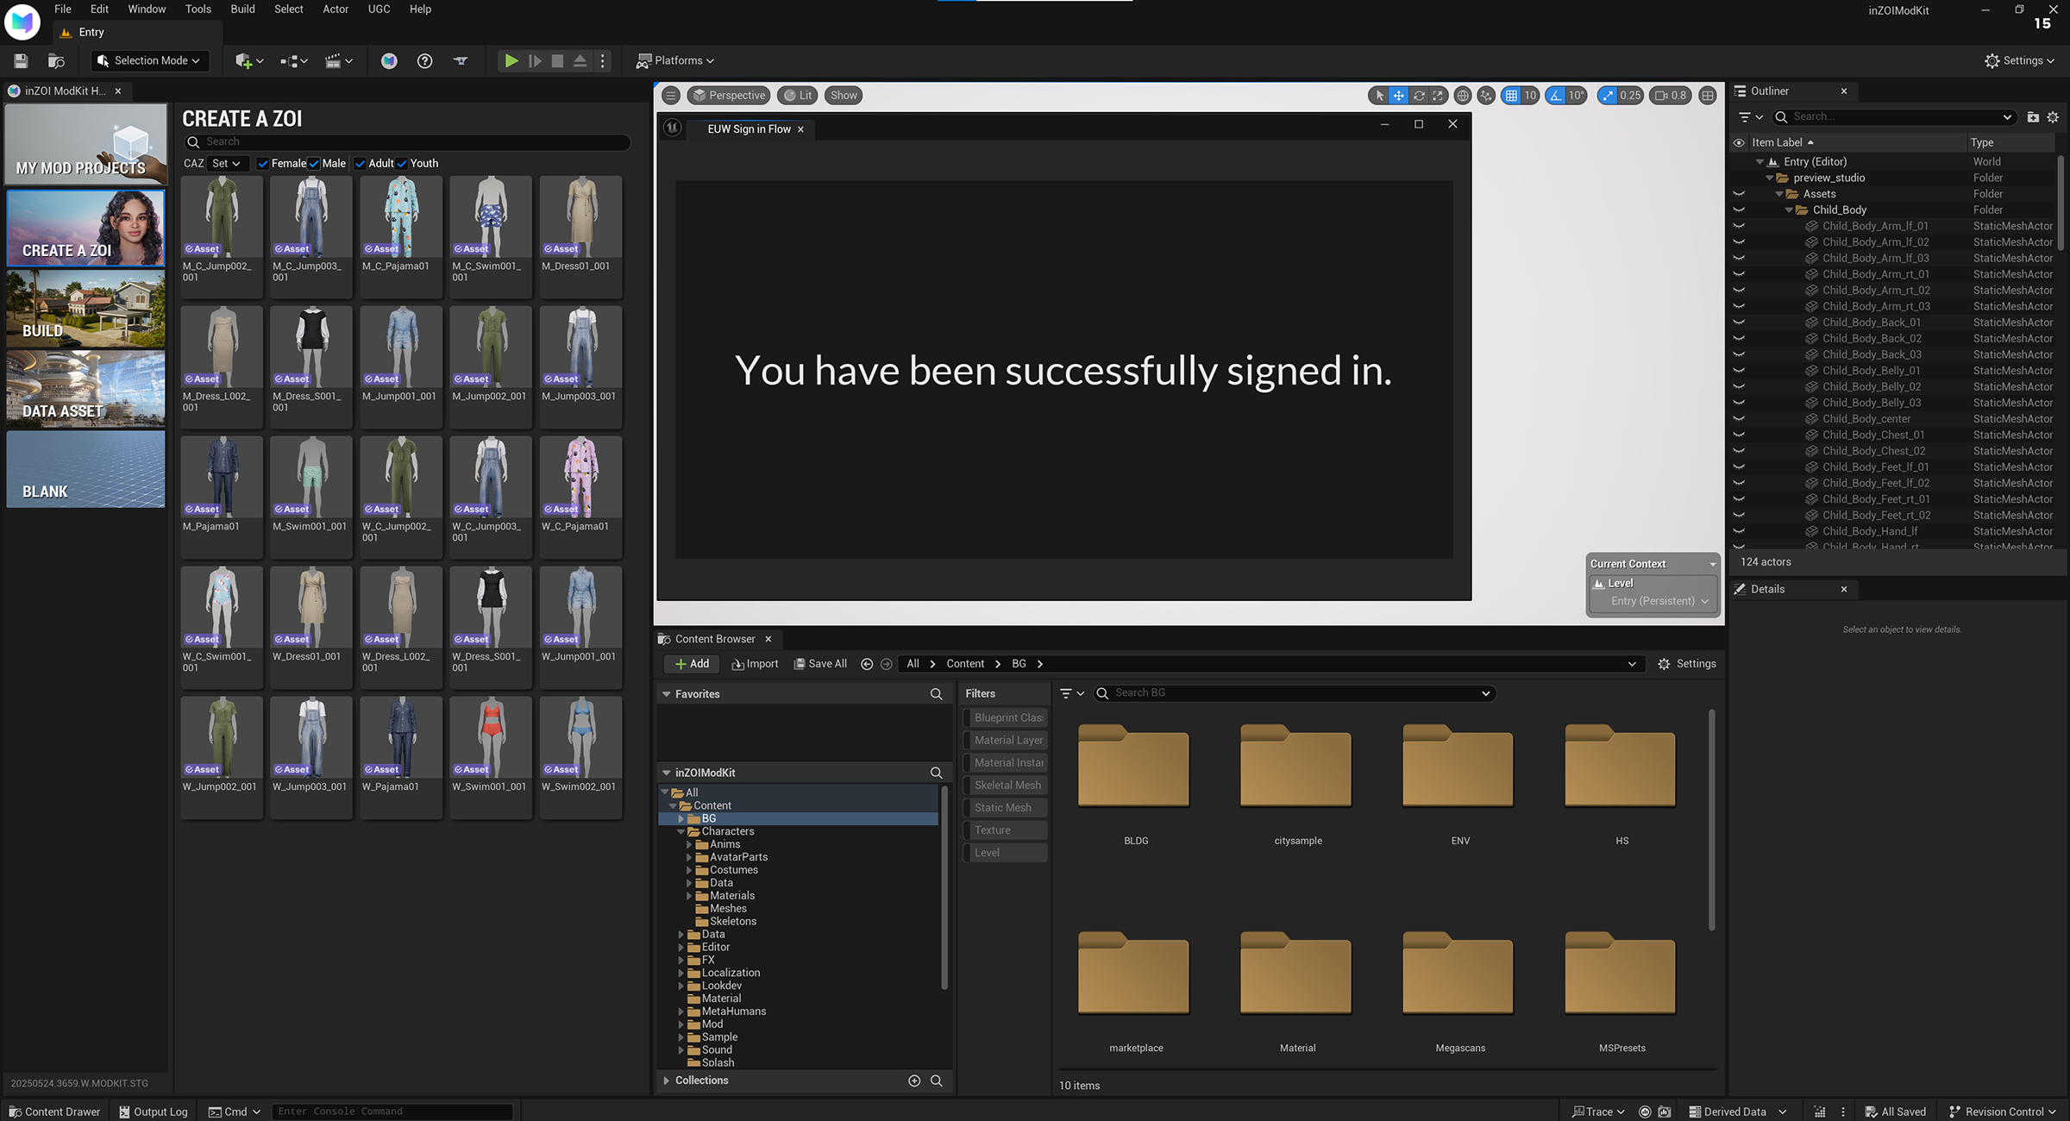Open the help question mark icon
This screenshot has height=1121, width=2070.
click(x=424, y=60)
